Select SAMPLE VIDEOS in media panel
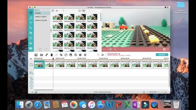Viewport: 196px width, 110px height. tap(41, 17)
